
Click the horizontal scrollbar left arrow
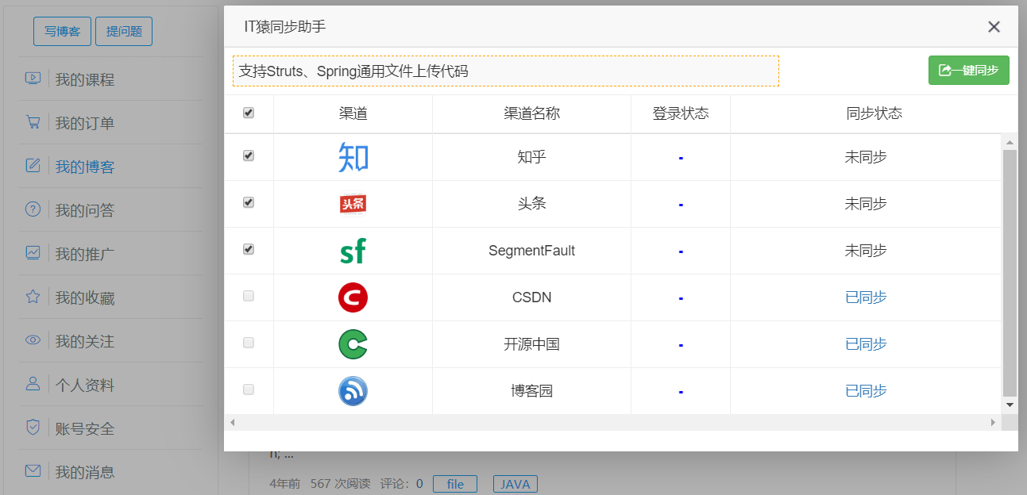point(232,423)
